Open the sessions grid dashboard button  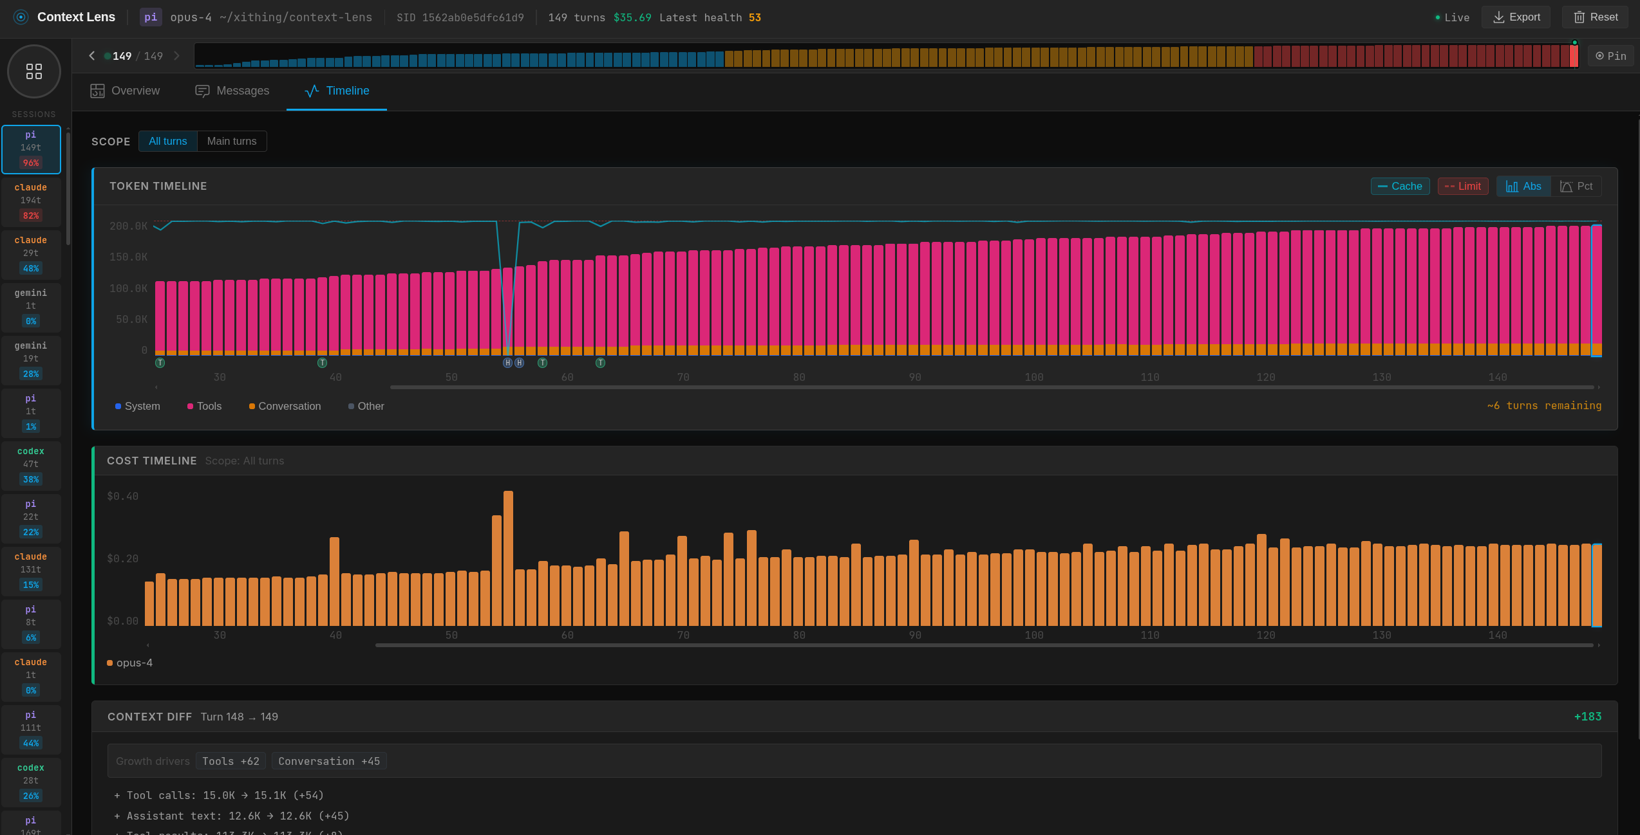point(34,71)
